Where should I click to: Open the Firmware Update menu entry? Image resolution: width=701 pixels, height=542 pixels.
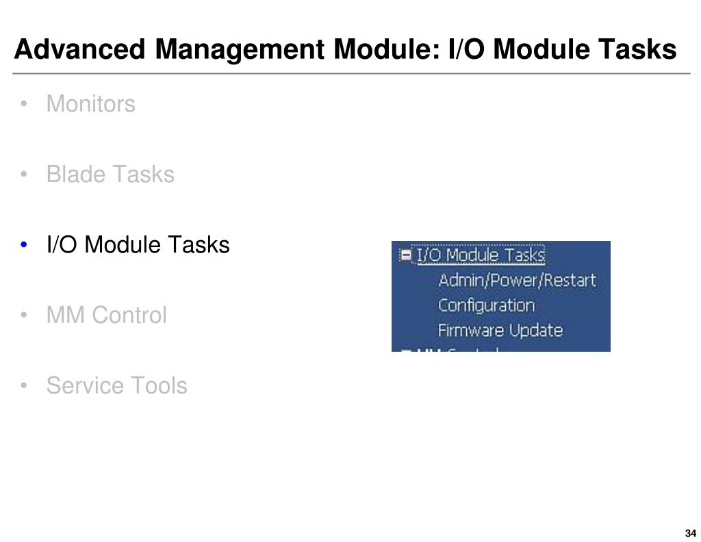pyautogui.click(x=500, y=331)
